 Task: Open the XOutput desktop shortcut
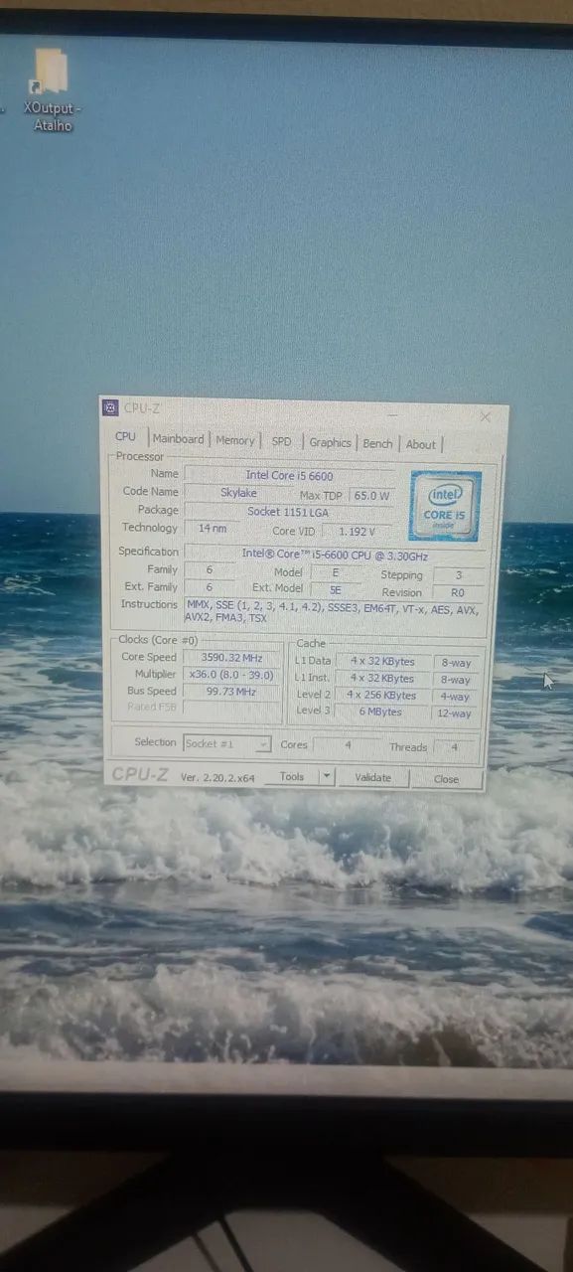tap(50, 90)
